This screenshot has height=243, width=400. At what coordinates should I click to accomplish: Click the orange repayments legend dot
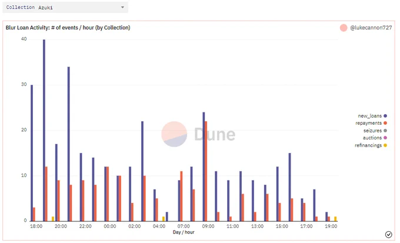click(385, 123)
